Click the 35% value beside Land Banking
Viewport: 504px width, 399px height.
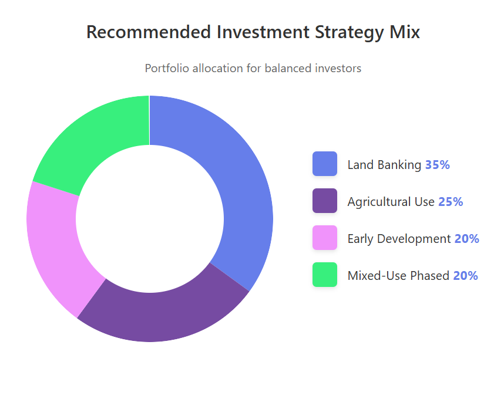pos(438,165)
